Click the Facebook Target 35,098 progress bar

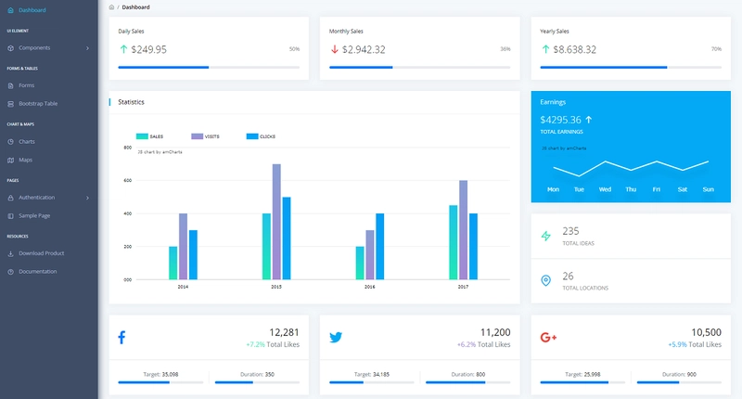160,382
